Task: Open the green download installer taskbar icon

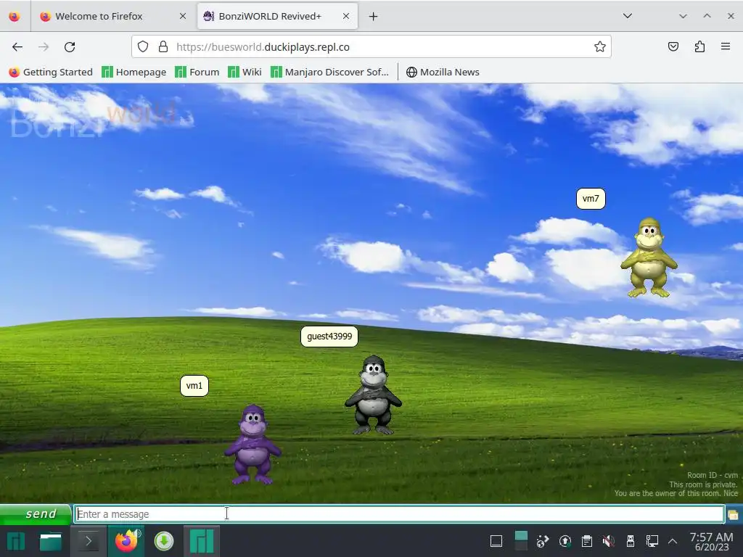Action: click(164, 541)
